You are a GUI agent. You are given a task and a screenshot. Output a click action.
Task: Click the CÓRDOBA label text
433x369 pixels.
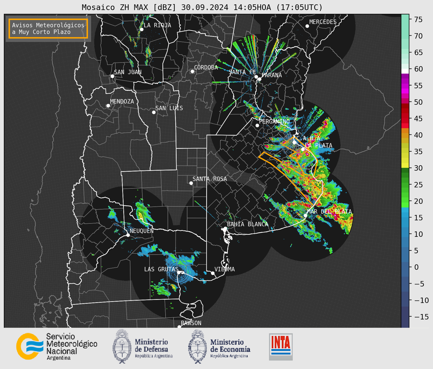click(206, 67)
